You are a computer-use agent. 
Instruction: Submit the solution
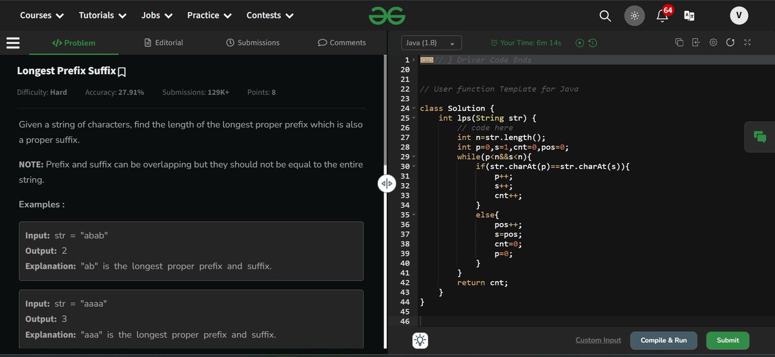[728, 340]
